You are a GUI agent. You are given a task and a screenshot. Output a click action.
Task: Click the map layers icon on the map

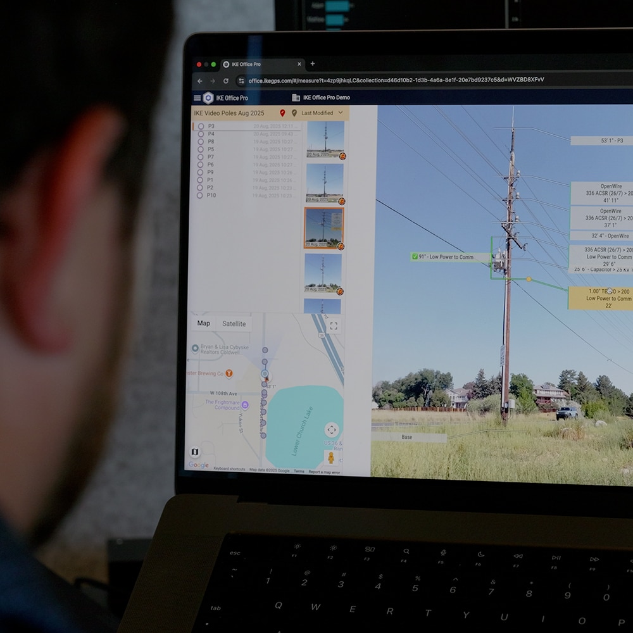pyautogui.click(x=194, y=452)
